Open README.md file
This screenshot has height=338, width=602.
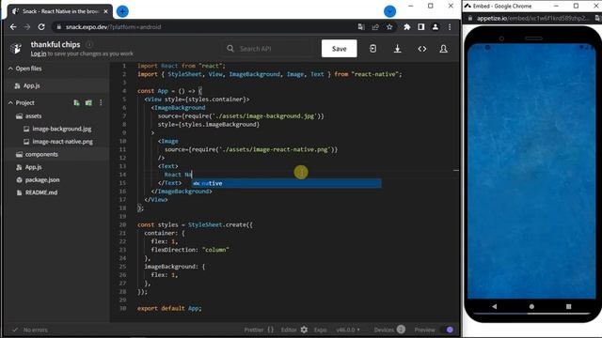point(37,192)
